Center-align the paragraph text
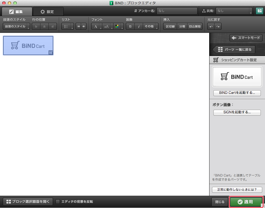 click(x=44, y=26)
